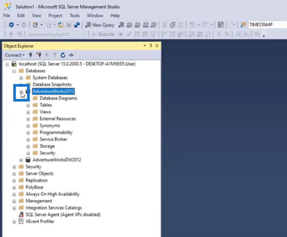The width and height of the screenshot is (287, 237).
Task: Collapse the localhost server node
Action: coord(7,64)
